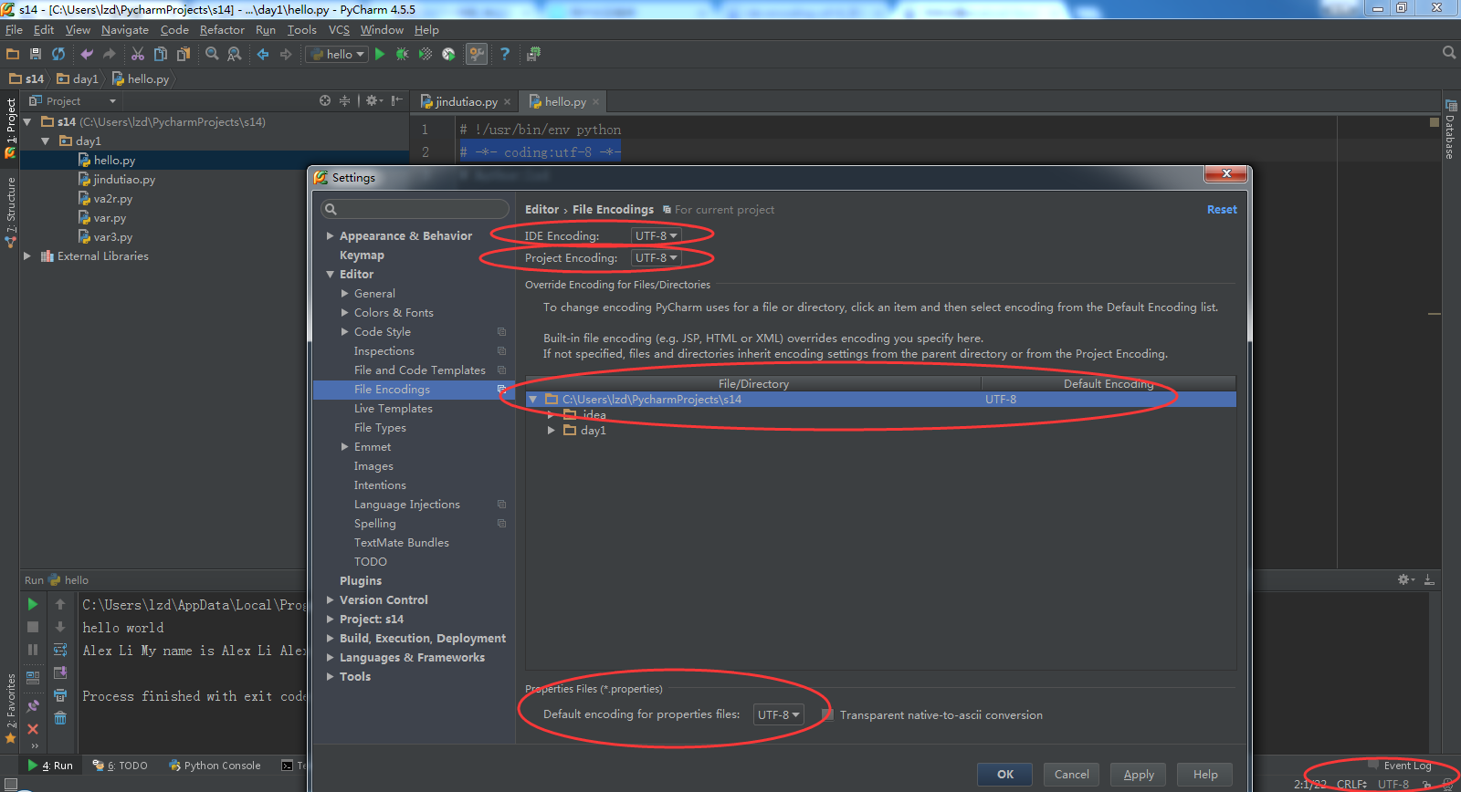Run 'hello' with green toolbar play icon
Image resolution: width=1461 pixels, height=792 pixels.
pos(380,55)
